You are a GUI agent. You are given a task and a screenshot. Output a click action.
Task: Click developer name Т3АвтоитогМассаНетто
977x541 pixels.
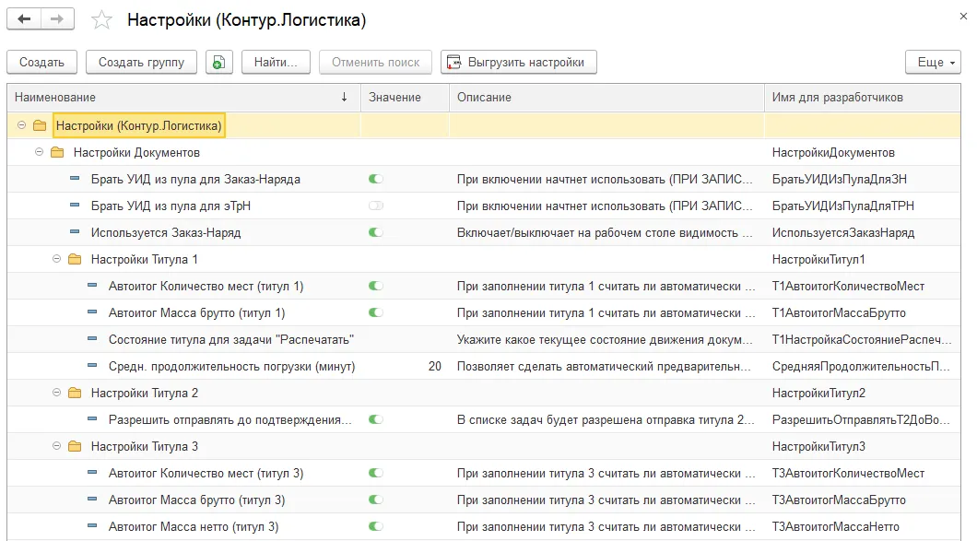click(836, 526)
